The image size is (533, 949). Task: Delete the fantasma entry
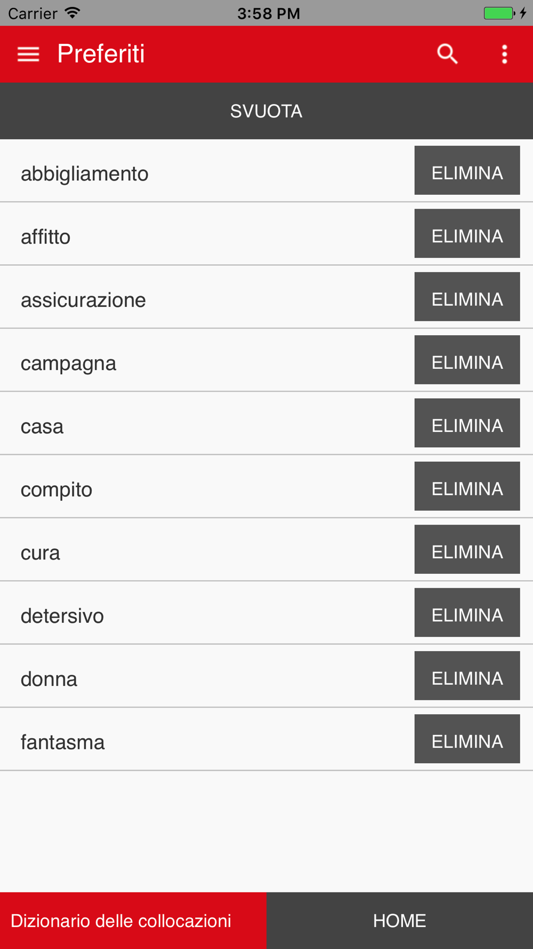[467, 739]
